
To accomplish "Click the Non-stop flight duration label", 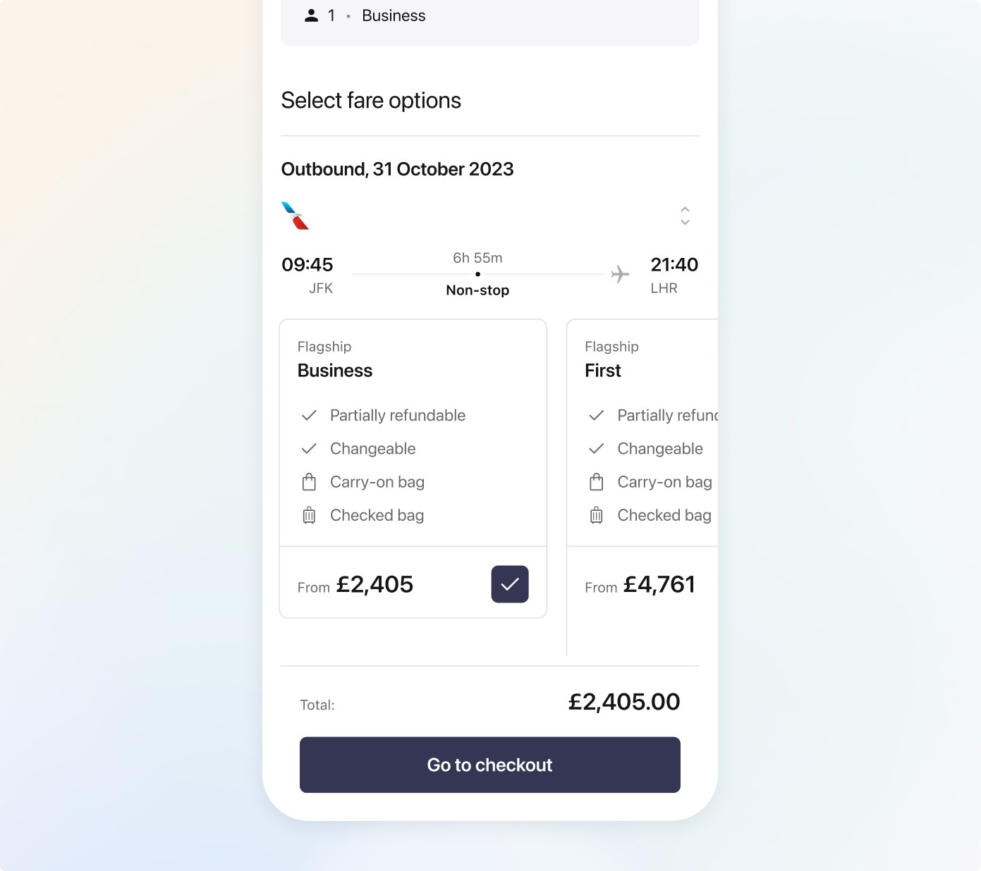I will coord(477,290).
